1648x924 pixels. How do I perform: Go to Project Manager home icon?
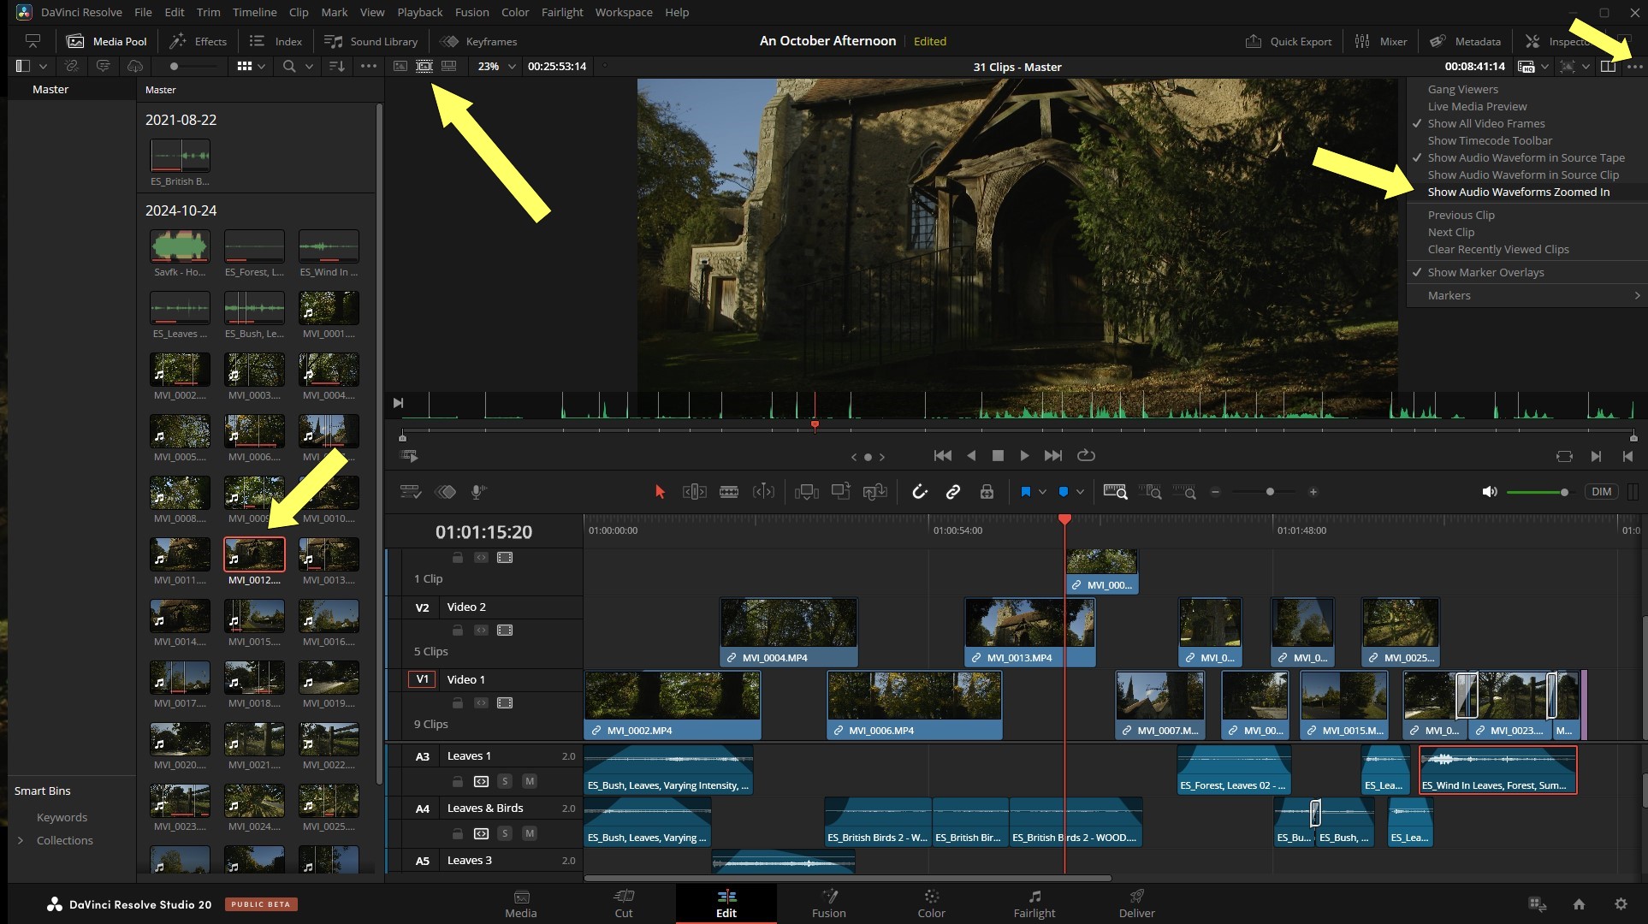pyautogui.click(x=1579, y=904)
